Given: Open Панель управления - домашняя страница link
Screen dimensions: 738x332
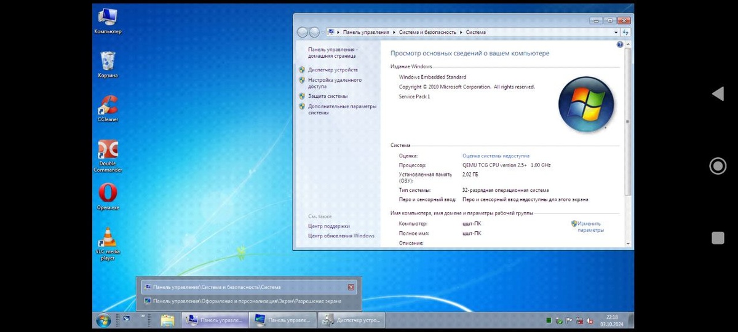Looking at the screenshot, I should 333,52.
